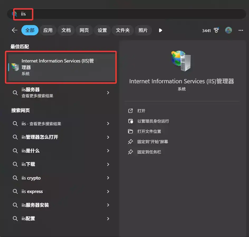Click the shield icon beside 以管理员身份运行
Viewport: 249px width, 237px height.
[131, 121]
